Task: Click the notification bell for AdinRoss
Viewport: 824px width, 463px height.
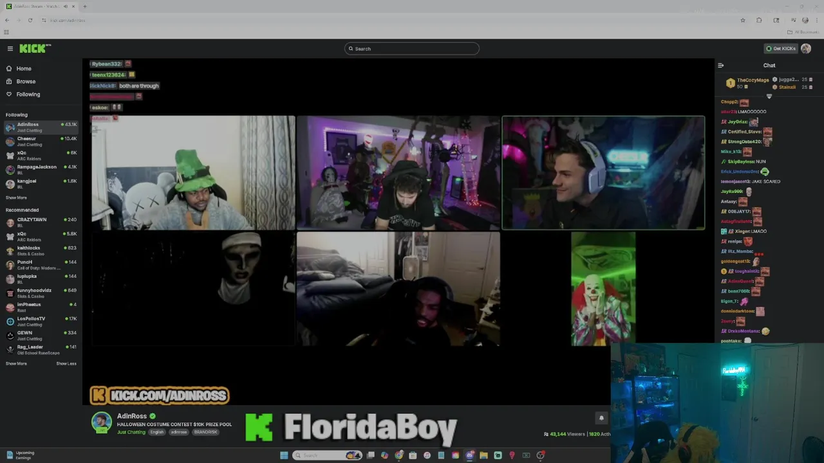Action: (601, 418)
